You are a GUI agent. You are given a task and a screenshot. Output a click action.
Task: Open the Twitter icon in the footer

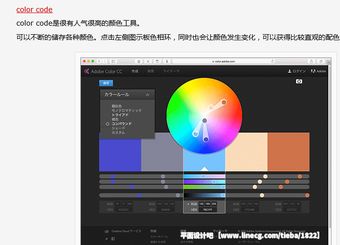106,239
